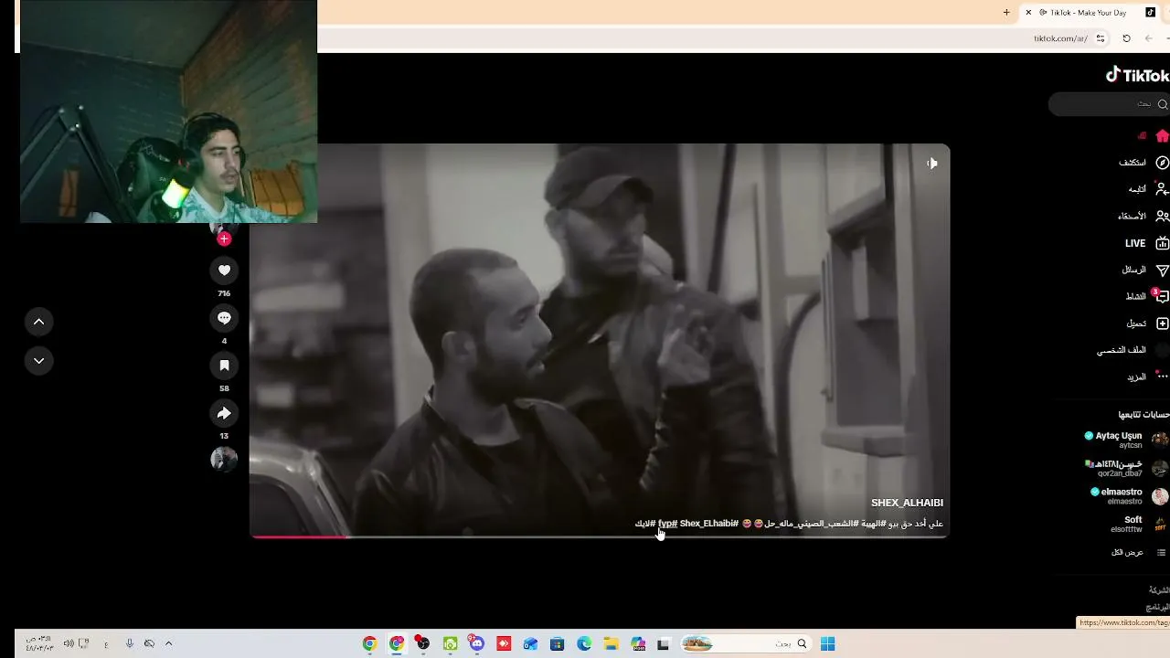This screenshot has width=1170, height=658.
Task: Open Microsoft Store from the taskbar
Action: [x=557, y=643]
